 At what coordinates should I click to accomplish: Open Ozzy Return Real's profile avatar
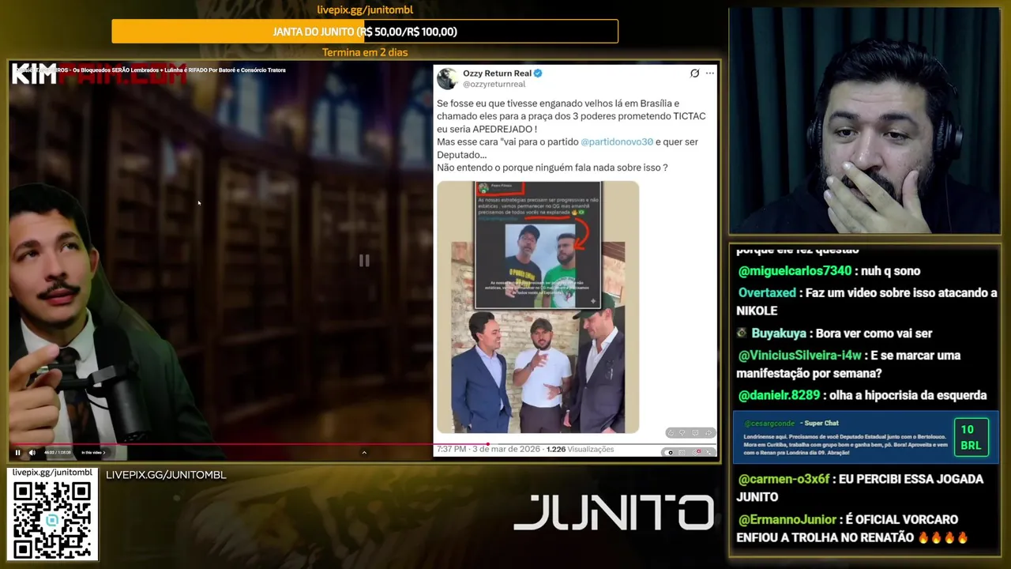tap(447, 78)
